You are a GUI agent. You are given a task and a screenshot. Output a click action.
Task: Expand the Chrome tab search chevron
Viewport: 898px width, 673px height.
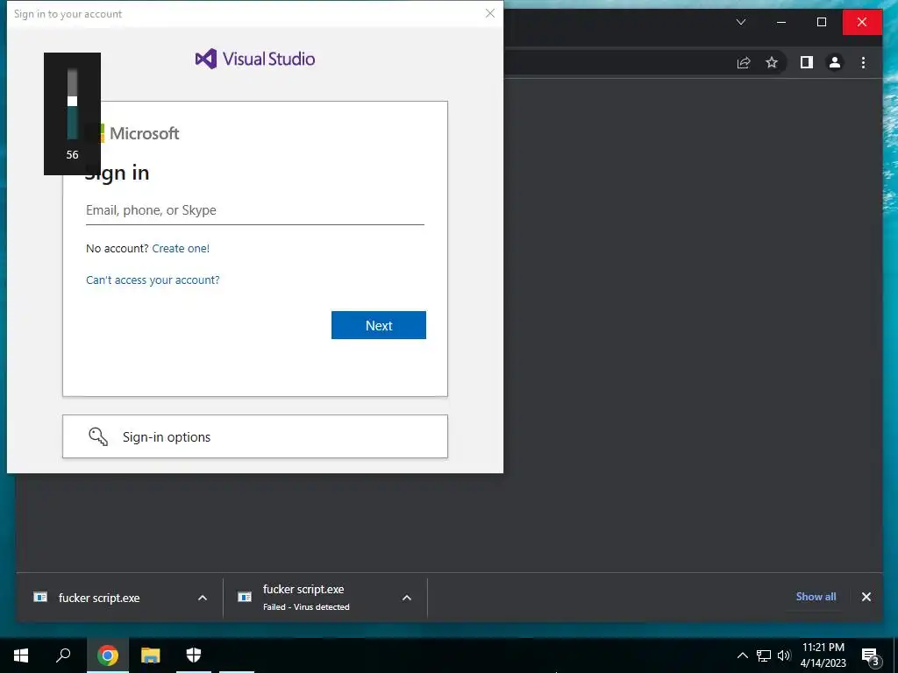coord(740,22)
